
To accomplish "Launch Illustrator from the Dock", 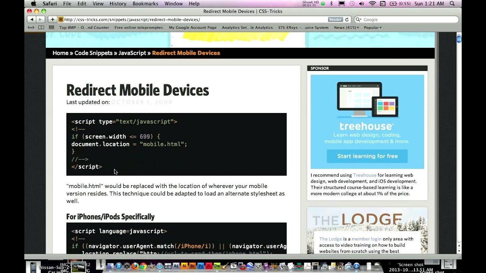I will click(x=184, y=266).
